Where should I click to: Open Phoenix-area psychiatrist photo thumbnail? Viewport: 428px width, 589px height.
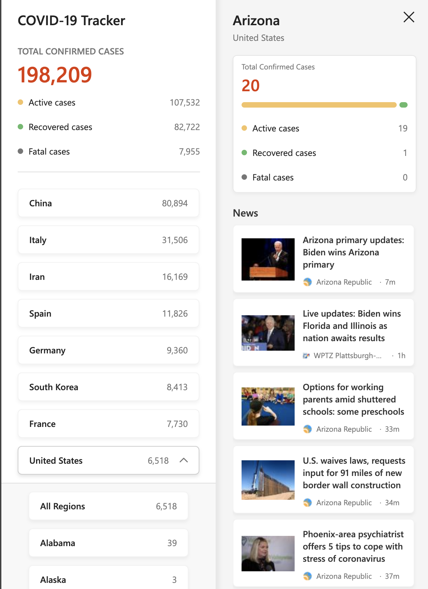(x=268, y=554)
